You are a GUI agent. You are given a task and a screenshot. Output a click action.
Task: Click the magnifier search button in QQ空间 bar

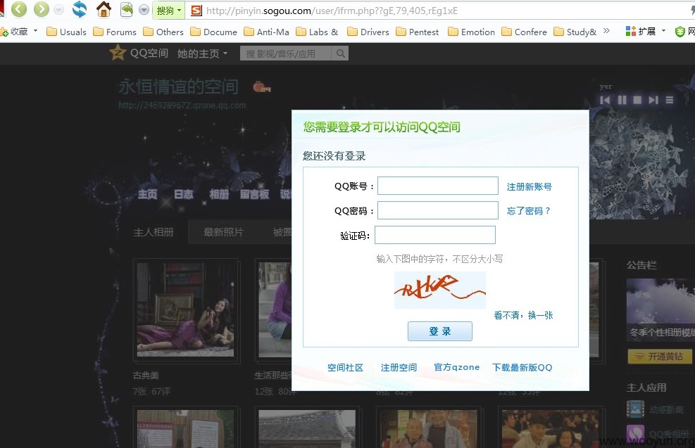pyautogui.click(x=340, y=53)
